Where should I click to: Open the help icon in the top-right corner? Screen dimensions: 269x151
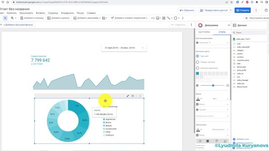pos(266,10)
